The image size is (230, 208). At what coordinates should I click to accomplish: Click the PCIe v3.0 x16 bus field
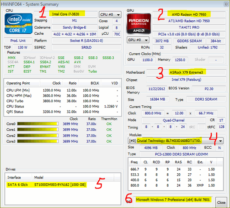[x=189, y=34]
